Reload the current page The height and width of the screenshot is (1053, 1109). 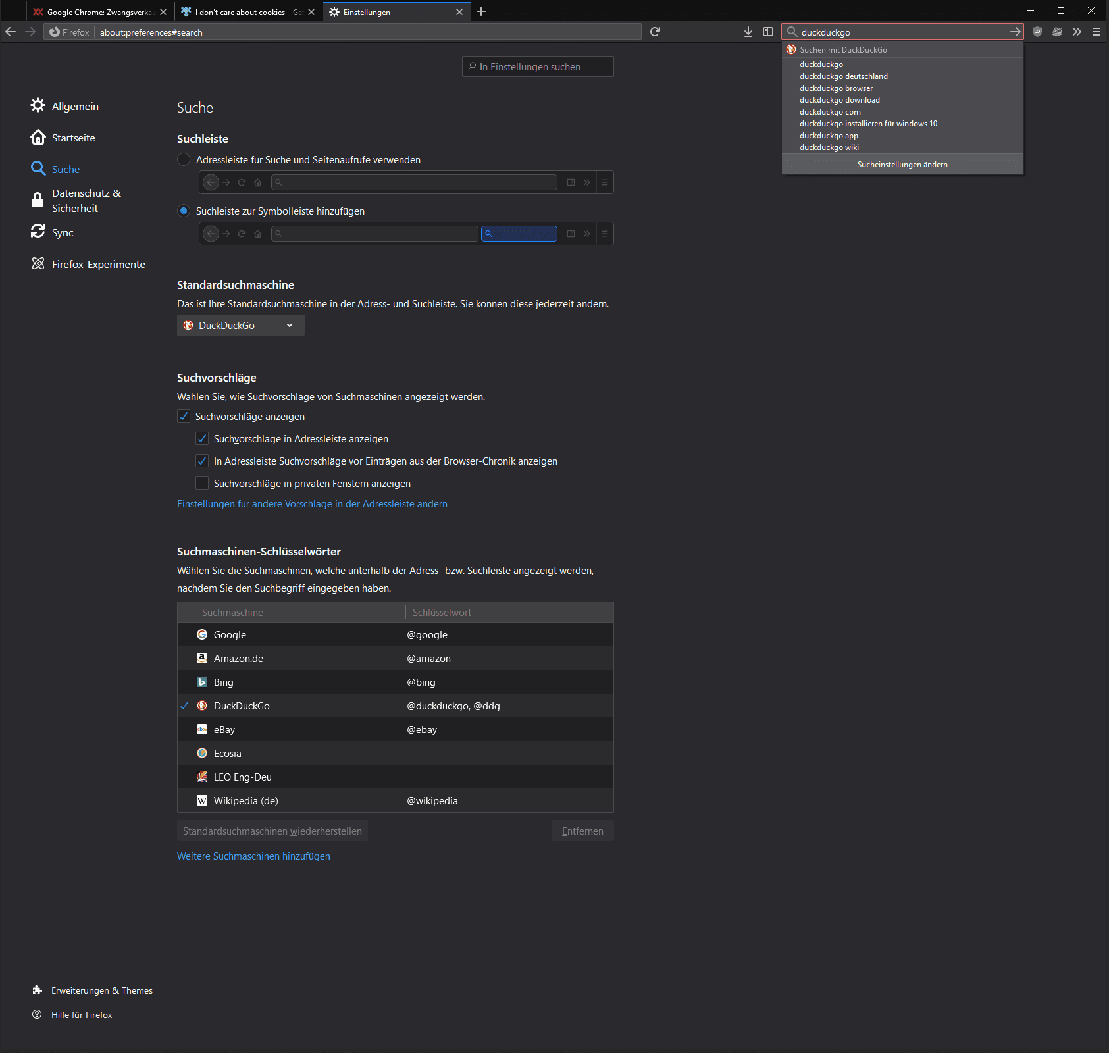[655, 32]
